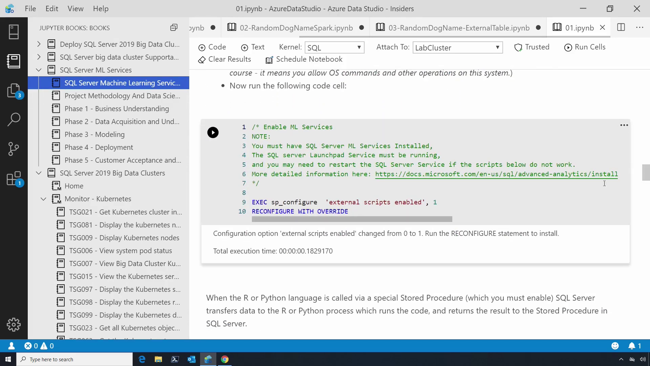The image size is (650, 366).
Task: Open the volume control in system tray
Action: pos(643,359)
